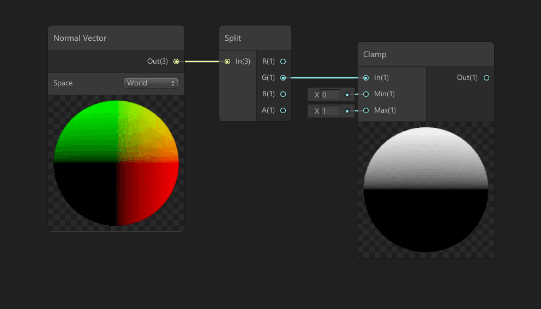Click the Clamp Min(1) input port
Viewport: 541px width, 309px height.
366,94
